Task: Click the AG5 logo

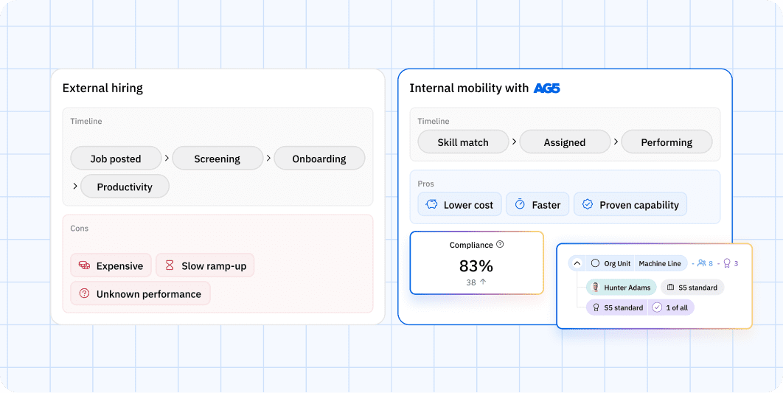Action: (x=547, y=88)
